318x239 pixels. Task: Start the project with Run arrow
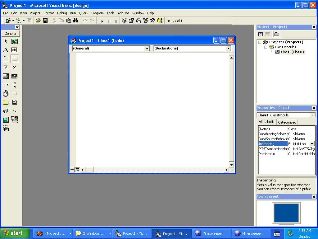(x=102, y=21)
